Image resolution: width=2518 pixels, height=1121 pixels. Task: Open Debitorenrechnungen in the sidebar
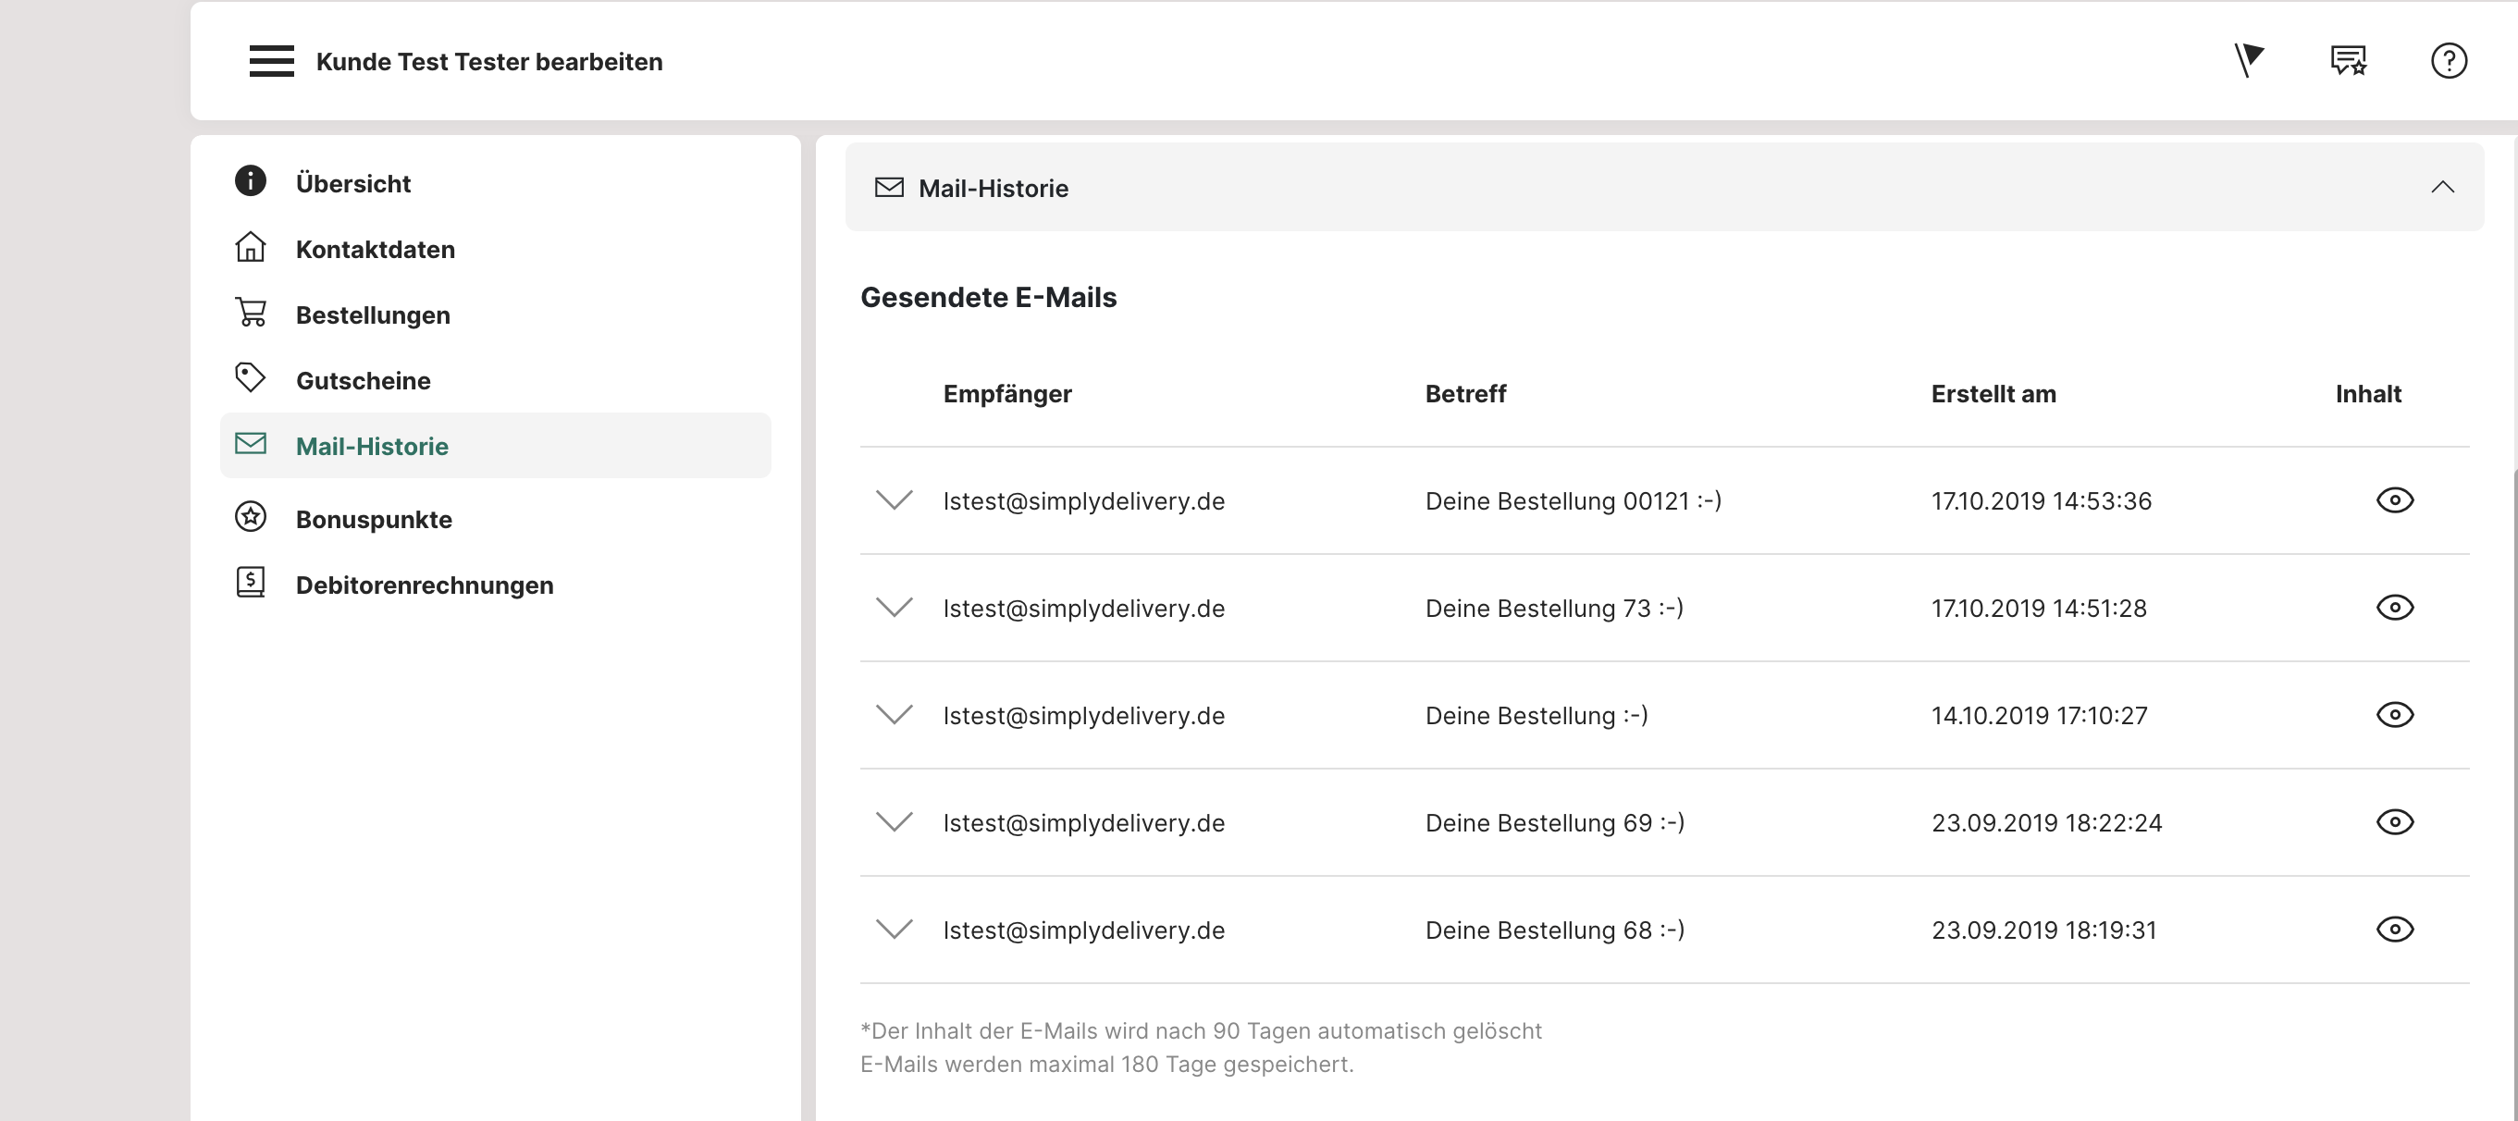[425, 585]
